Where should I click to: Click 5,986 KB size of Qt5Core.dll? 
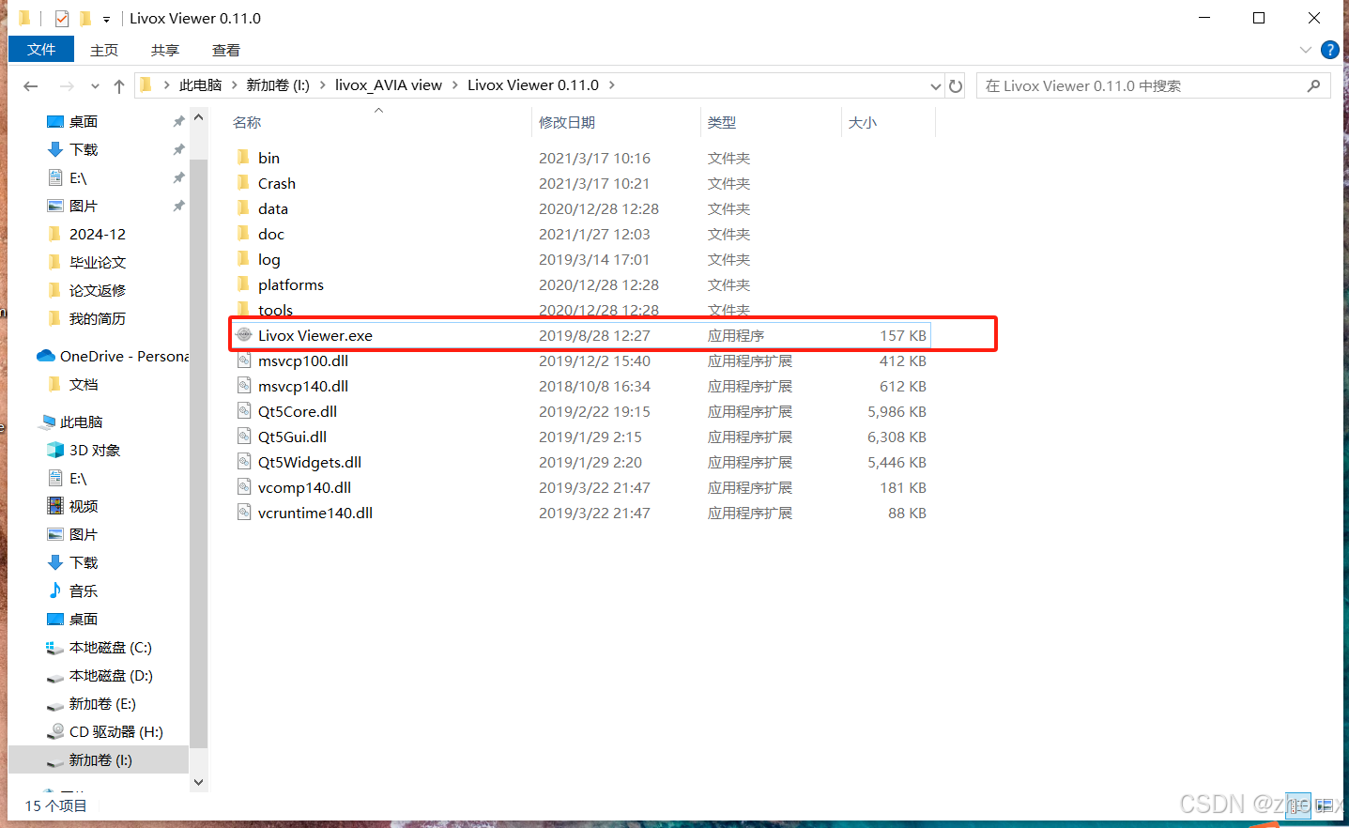897,411
